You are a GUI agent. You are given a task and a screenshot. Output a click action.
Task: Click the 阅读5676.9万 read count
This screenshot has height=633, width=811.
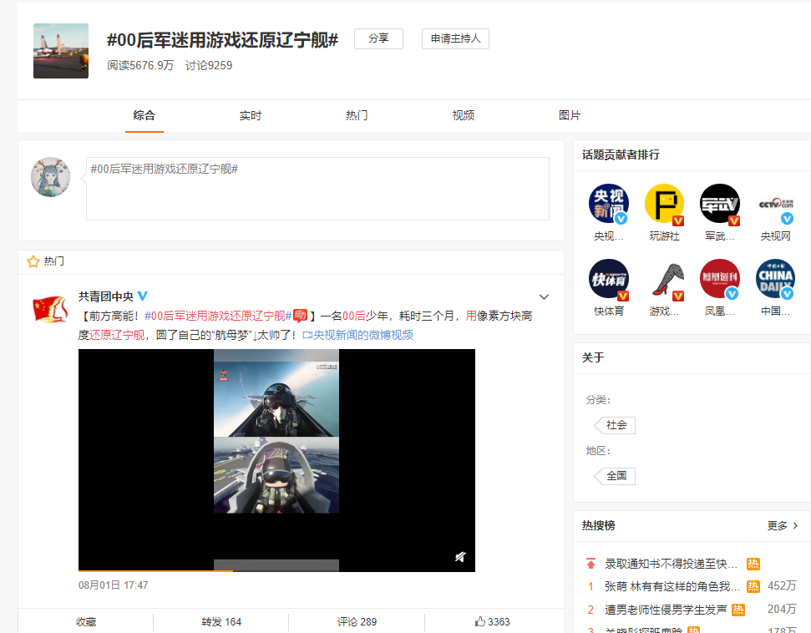140,65
